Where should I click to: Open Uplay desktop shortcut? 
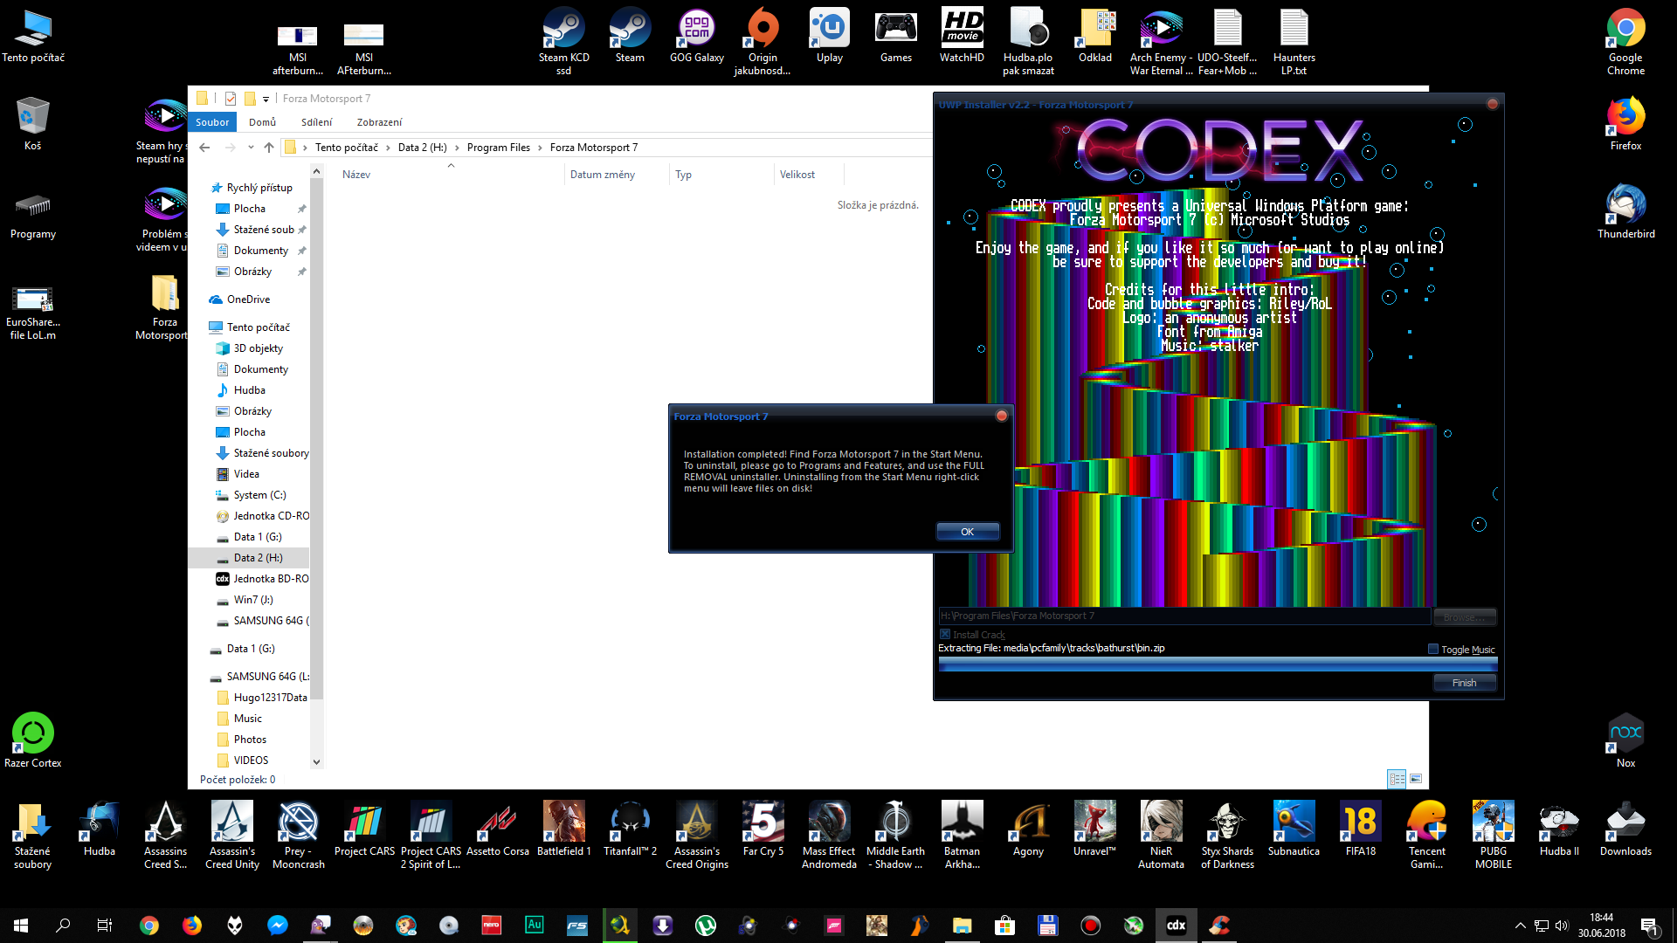coord(829,37)
